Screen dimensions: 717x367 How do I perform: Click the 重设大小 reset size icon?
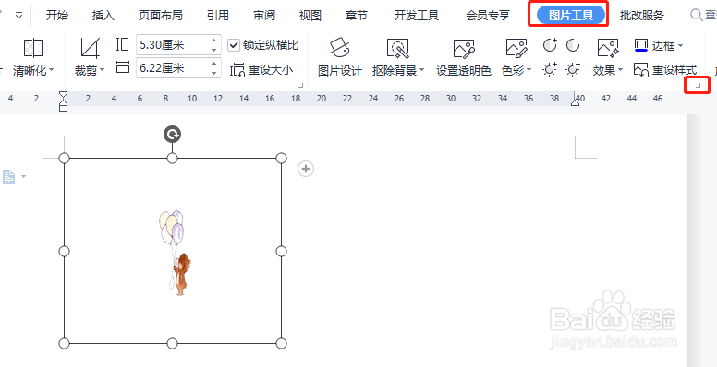point(237,69)
